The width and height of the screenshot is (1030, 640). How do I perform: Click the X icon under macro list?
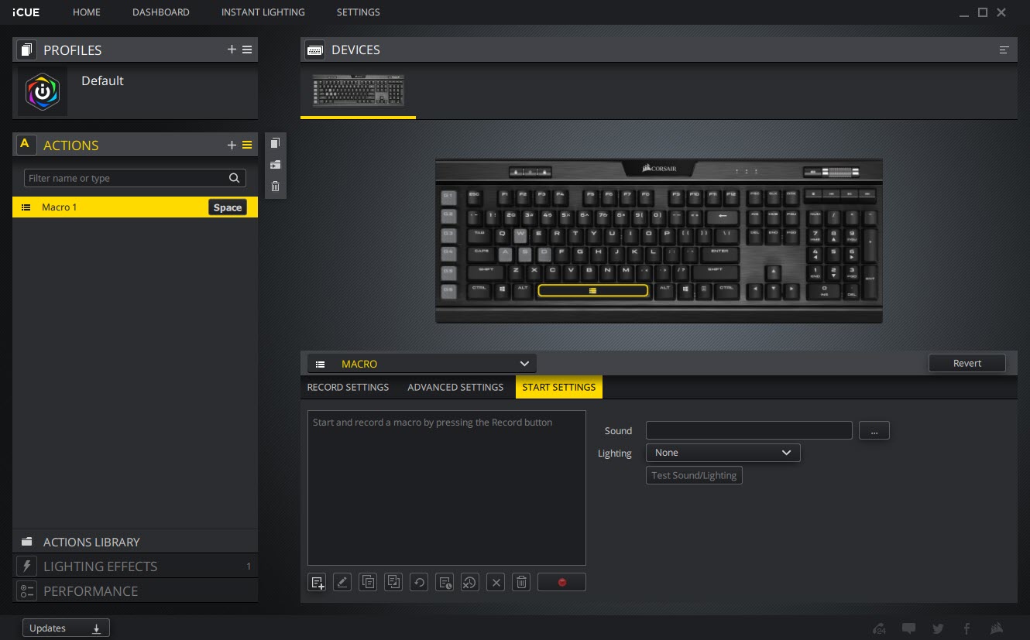tap(496, 582)
